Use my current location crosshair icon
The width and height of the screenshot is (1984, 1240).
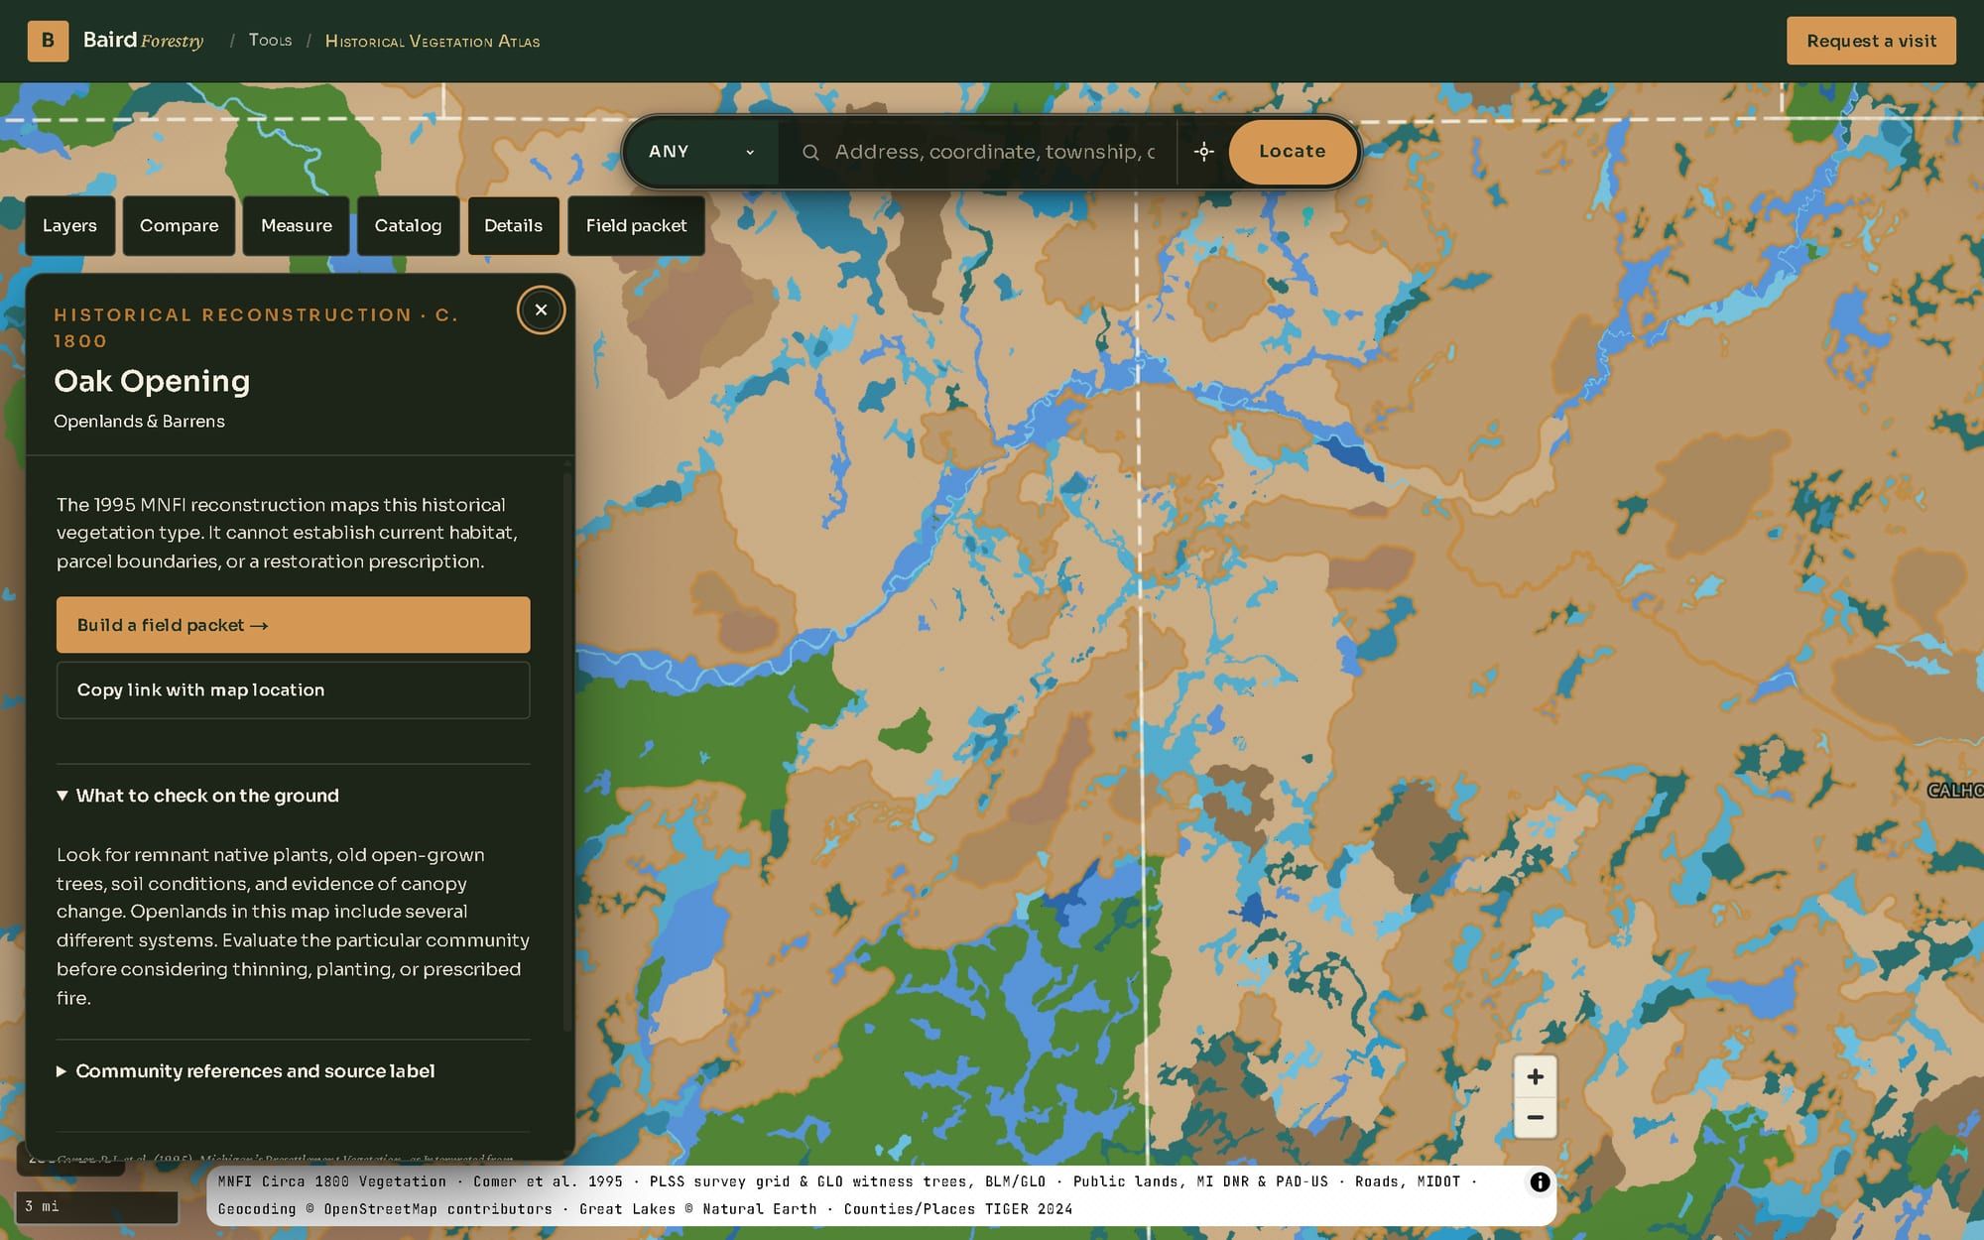click(1203, 152)
